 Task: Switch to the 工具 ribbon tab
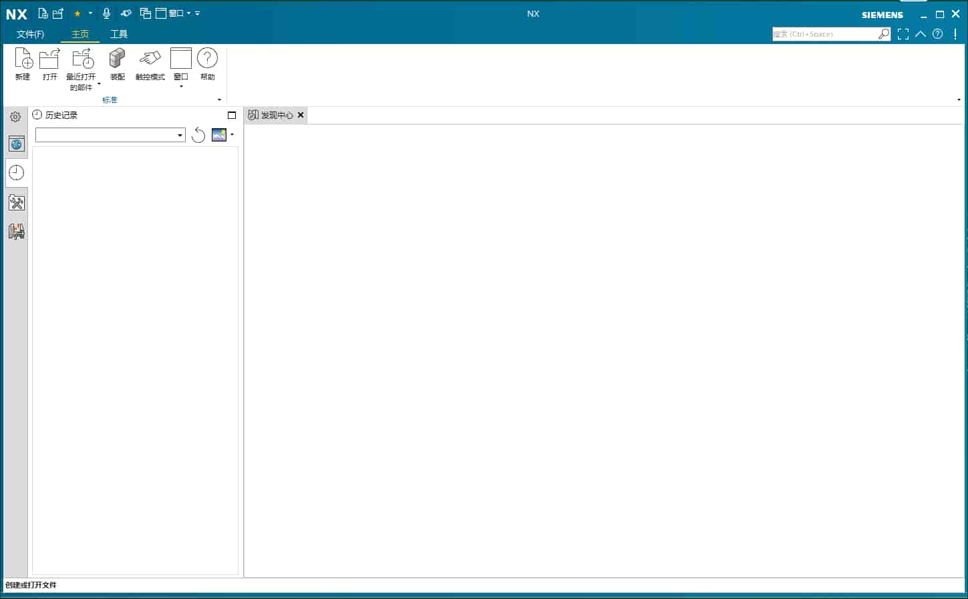coord(119,34)
